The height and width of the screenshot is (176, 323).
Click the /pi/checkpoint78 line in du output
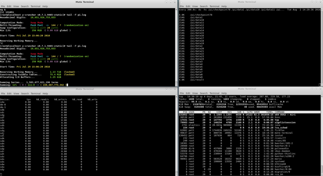(x=196, y=15)
